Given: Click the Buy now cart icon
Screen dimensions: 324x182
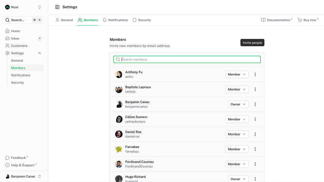Looking at the screenshot, I should (x=300, y=20).
